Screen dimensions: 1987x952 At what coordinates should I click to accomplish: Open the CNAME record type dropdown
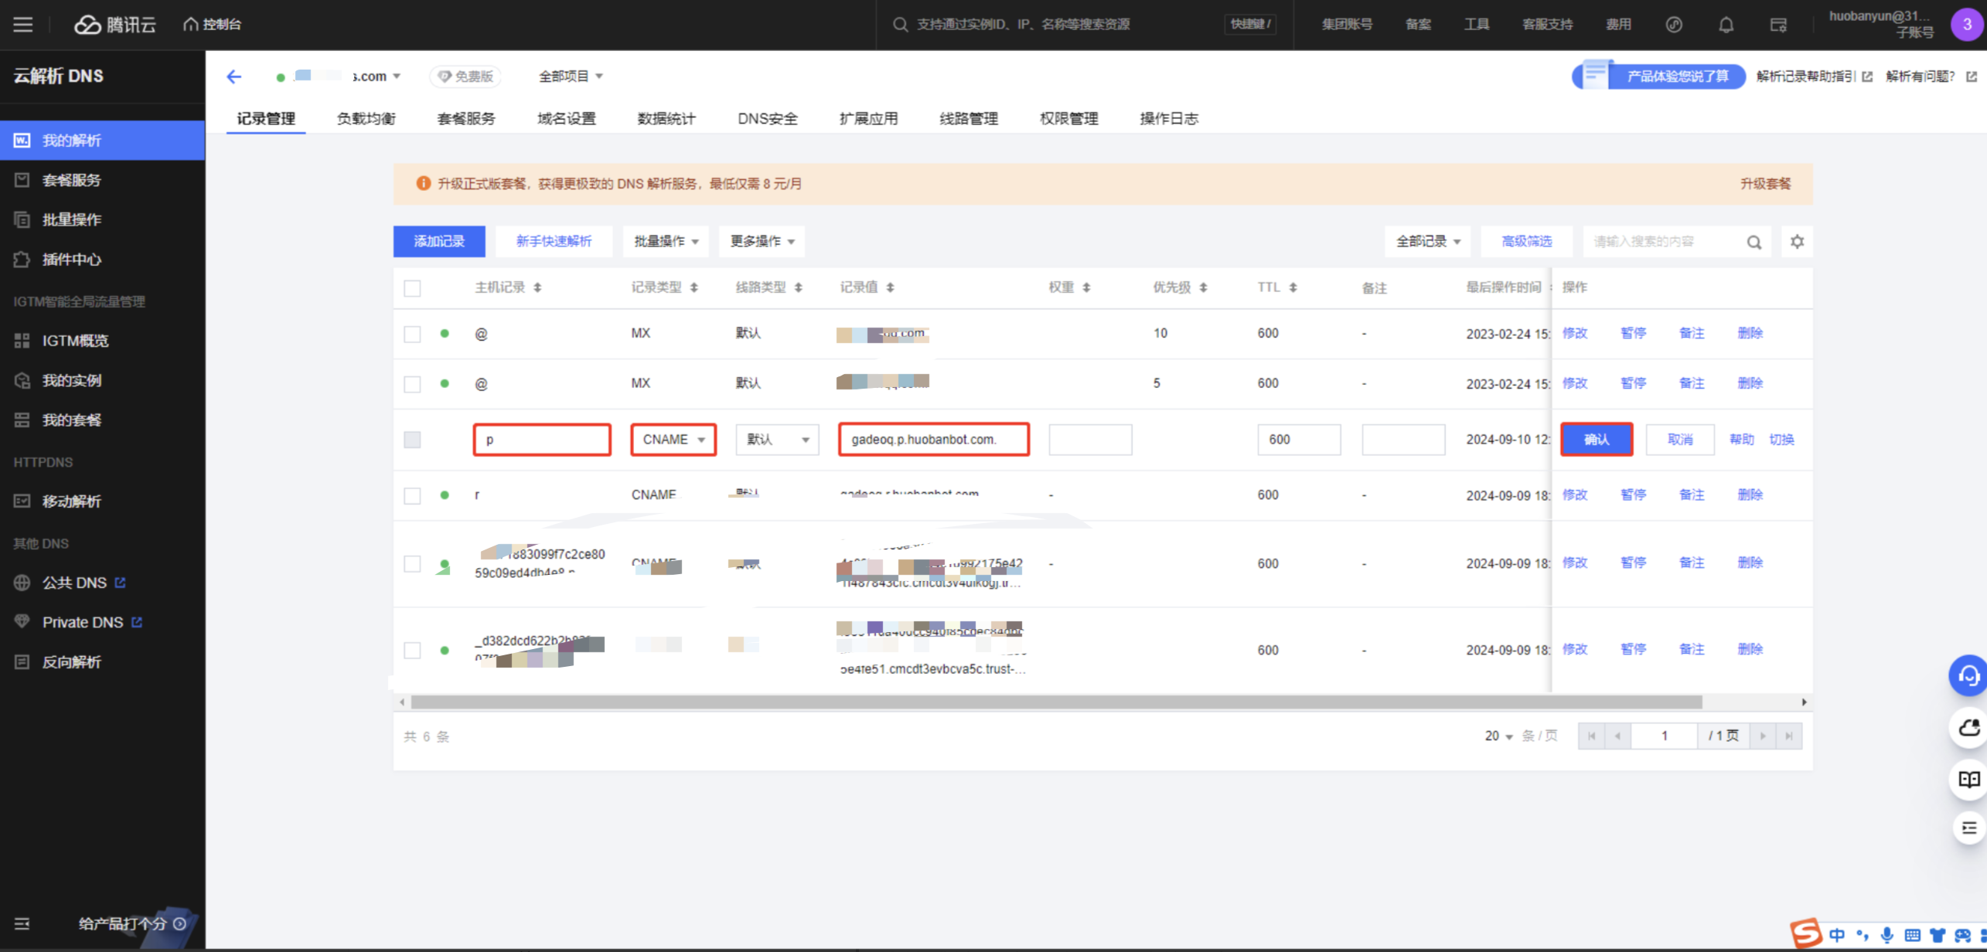pyautogui.click(x=673, y=440)
